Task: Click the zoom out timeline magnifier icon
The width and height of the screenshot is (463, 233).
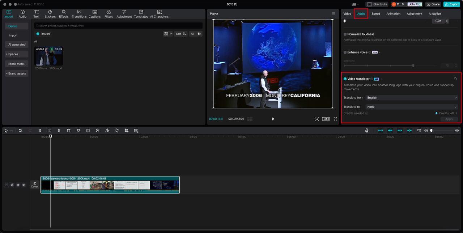Action: (426, 131)
